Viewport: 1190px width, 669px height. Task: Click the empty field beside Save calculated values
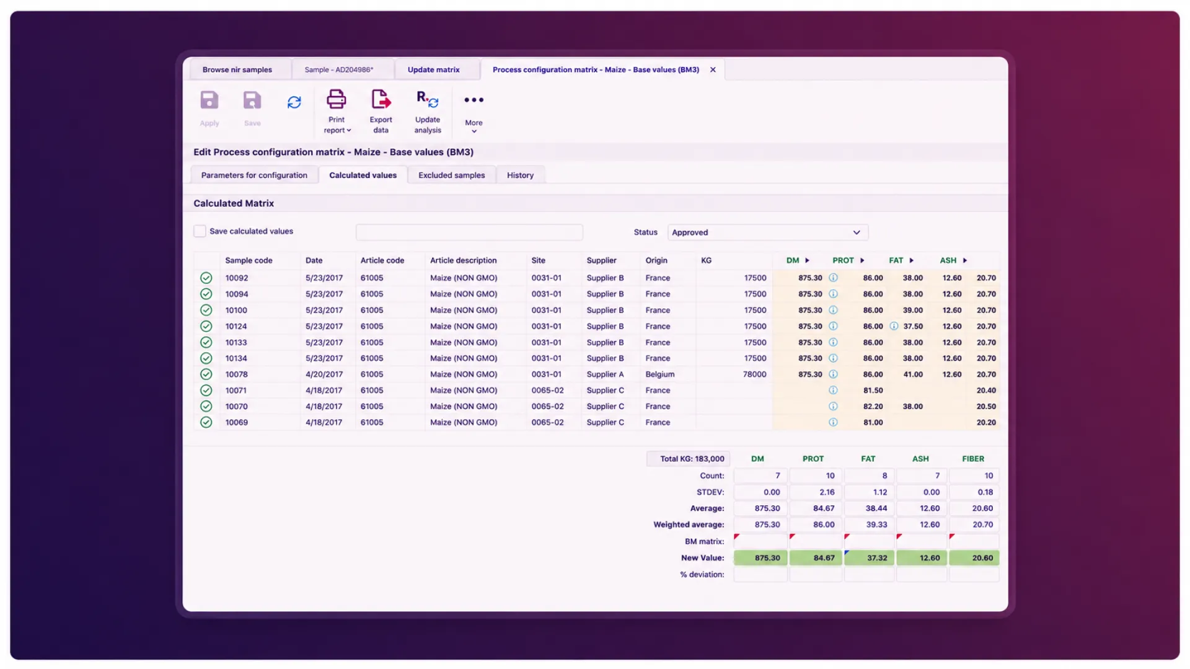click(469, 233)
